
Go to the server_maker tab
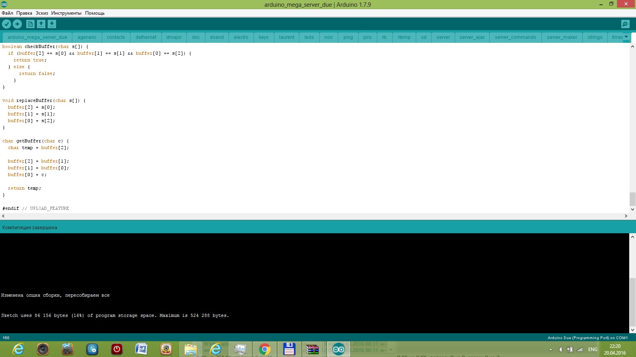click(x=562, y=37)
